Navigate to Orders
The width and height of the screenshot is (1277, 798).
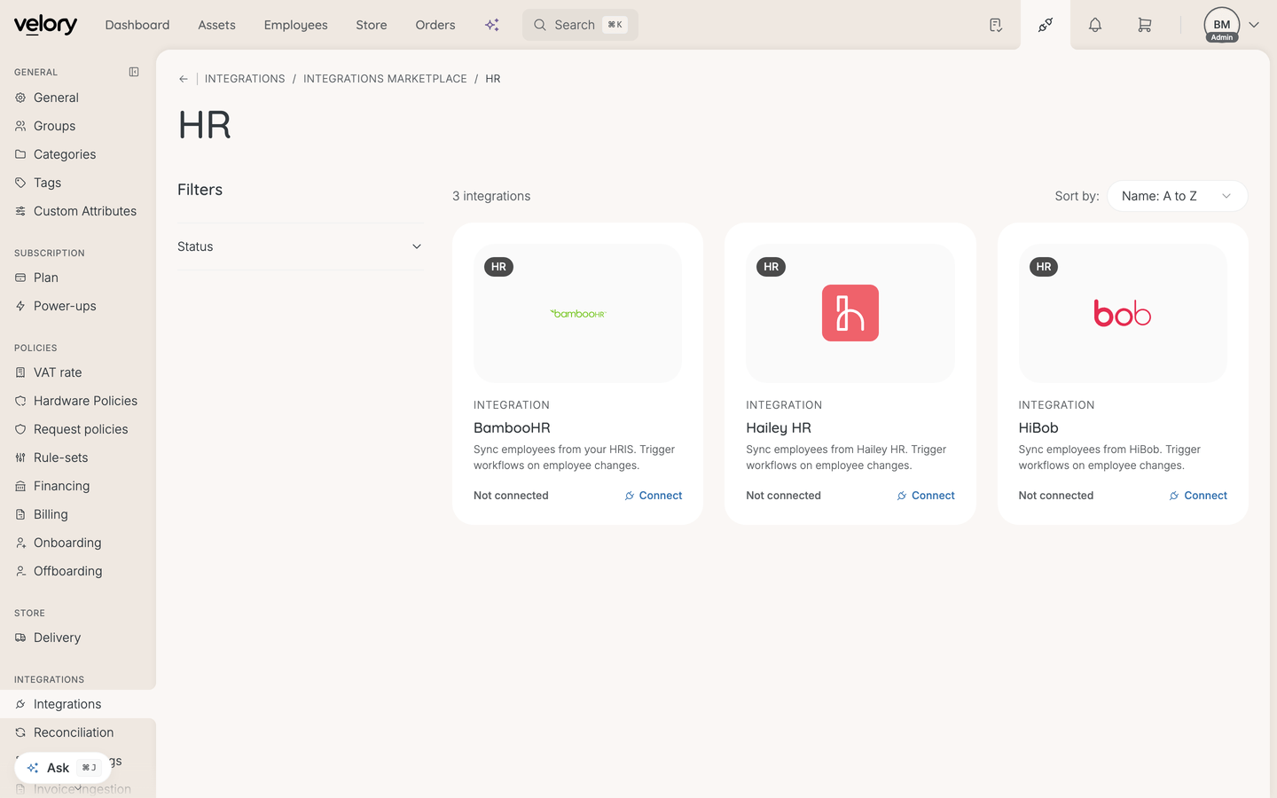point(435,25)
